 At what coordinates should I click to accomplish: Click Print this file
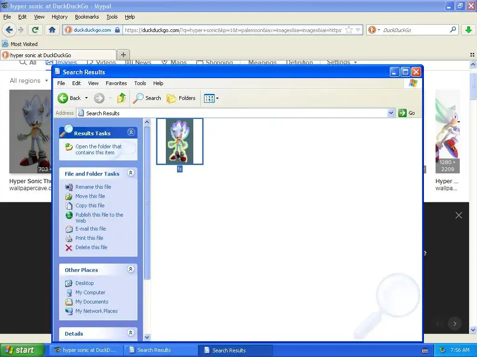[89, 238]
